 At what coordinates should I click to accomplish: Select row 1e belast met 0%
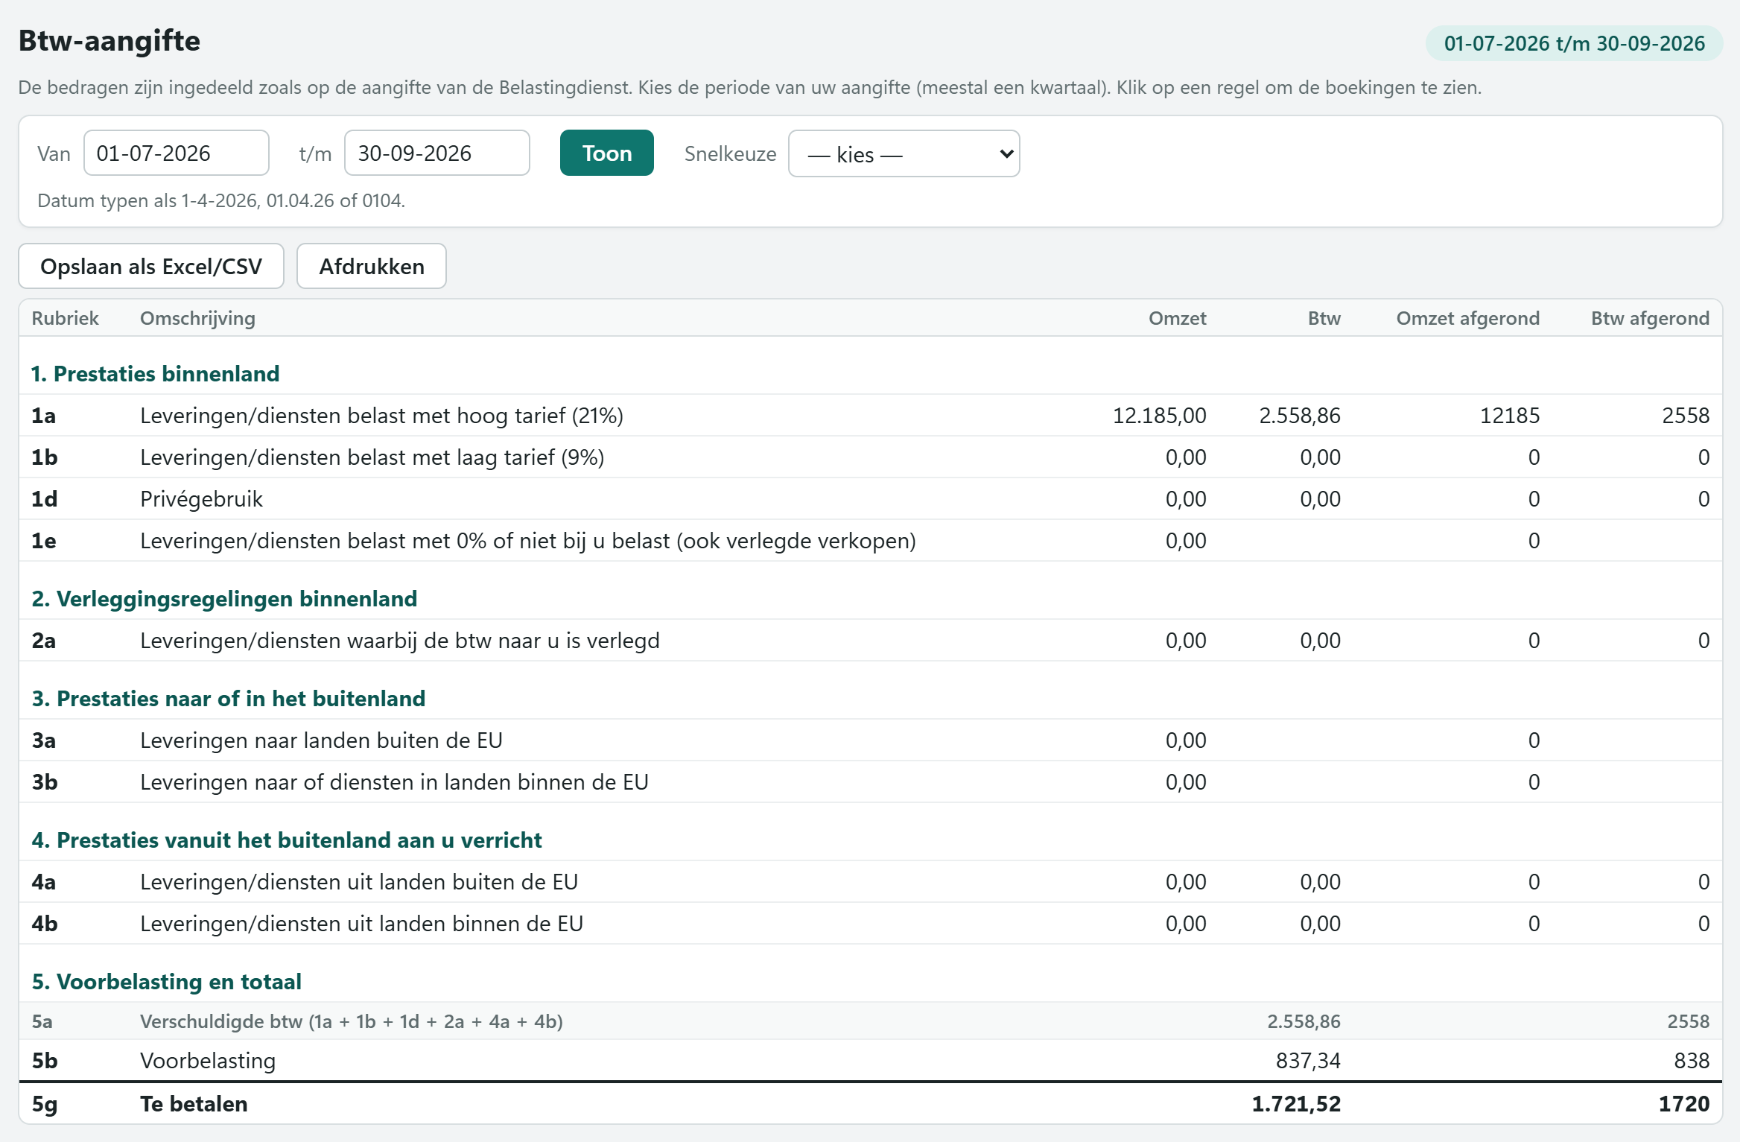[870, 540]
